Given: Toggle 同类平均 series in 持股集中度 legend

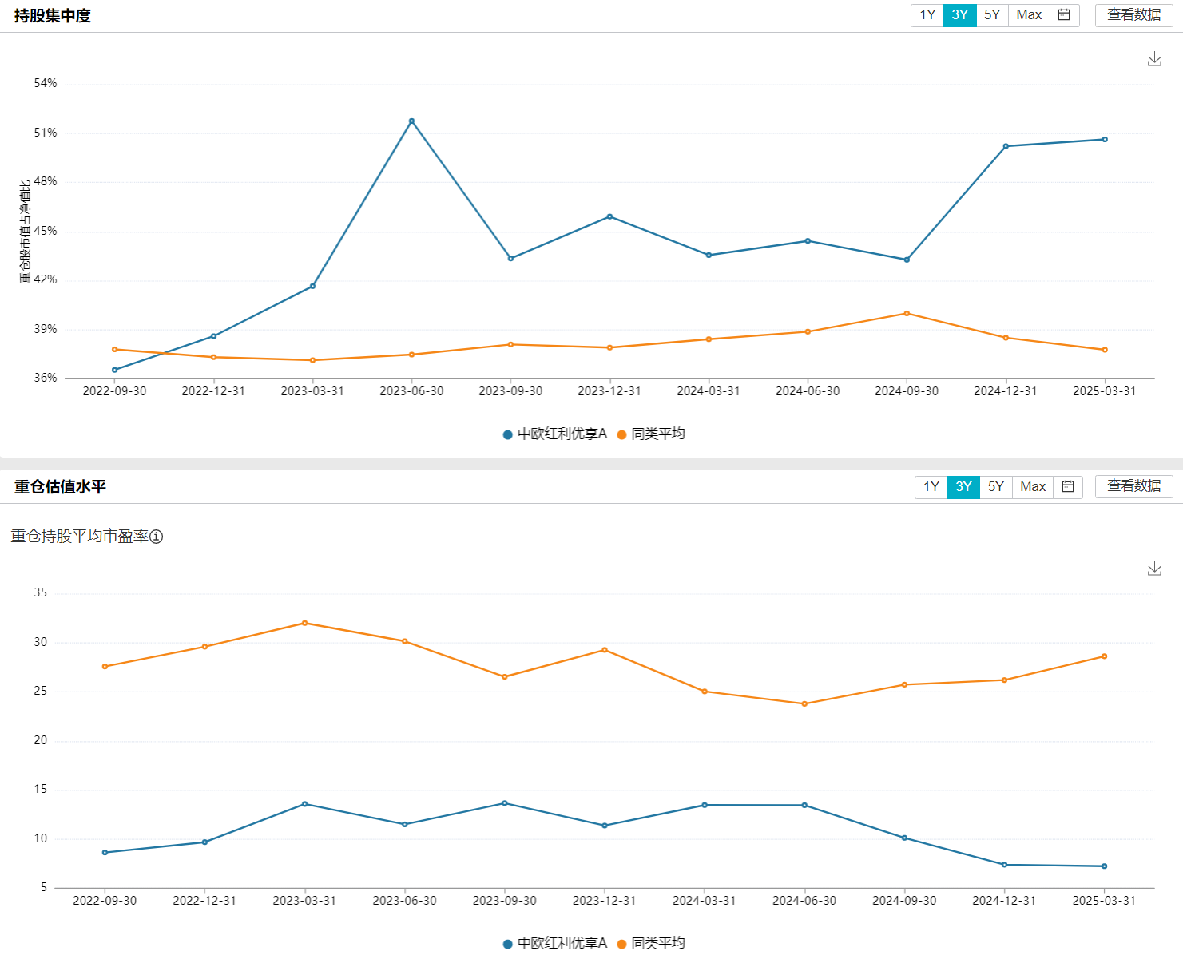Looking at the screenshot, I should click(651, 434).
